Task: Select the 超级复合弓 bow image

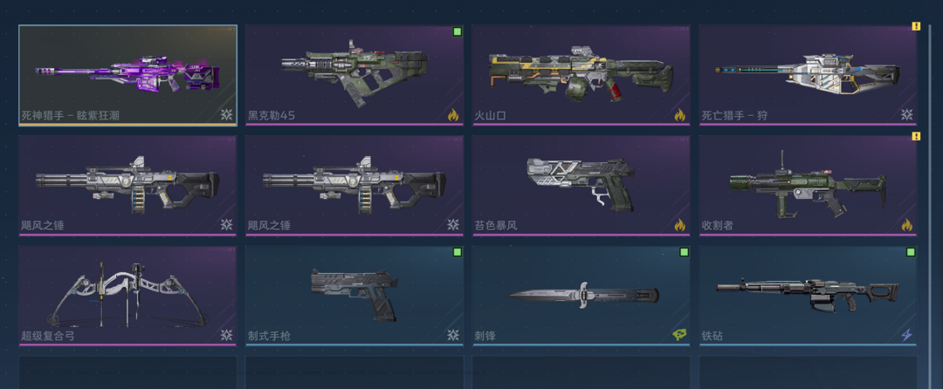Action: (127, 296)
